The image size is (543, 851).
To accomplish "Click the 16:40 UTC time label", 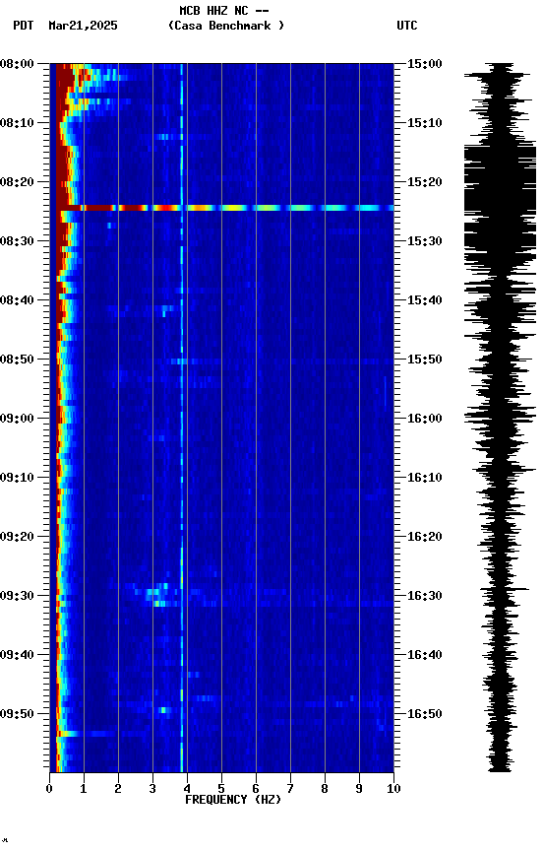I will point(424,655).
